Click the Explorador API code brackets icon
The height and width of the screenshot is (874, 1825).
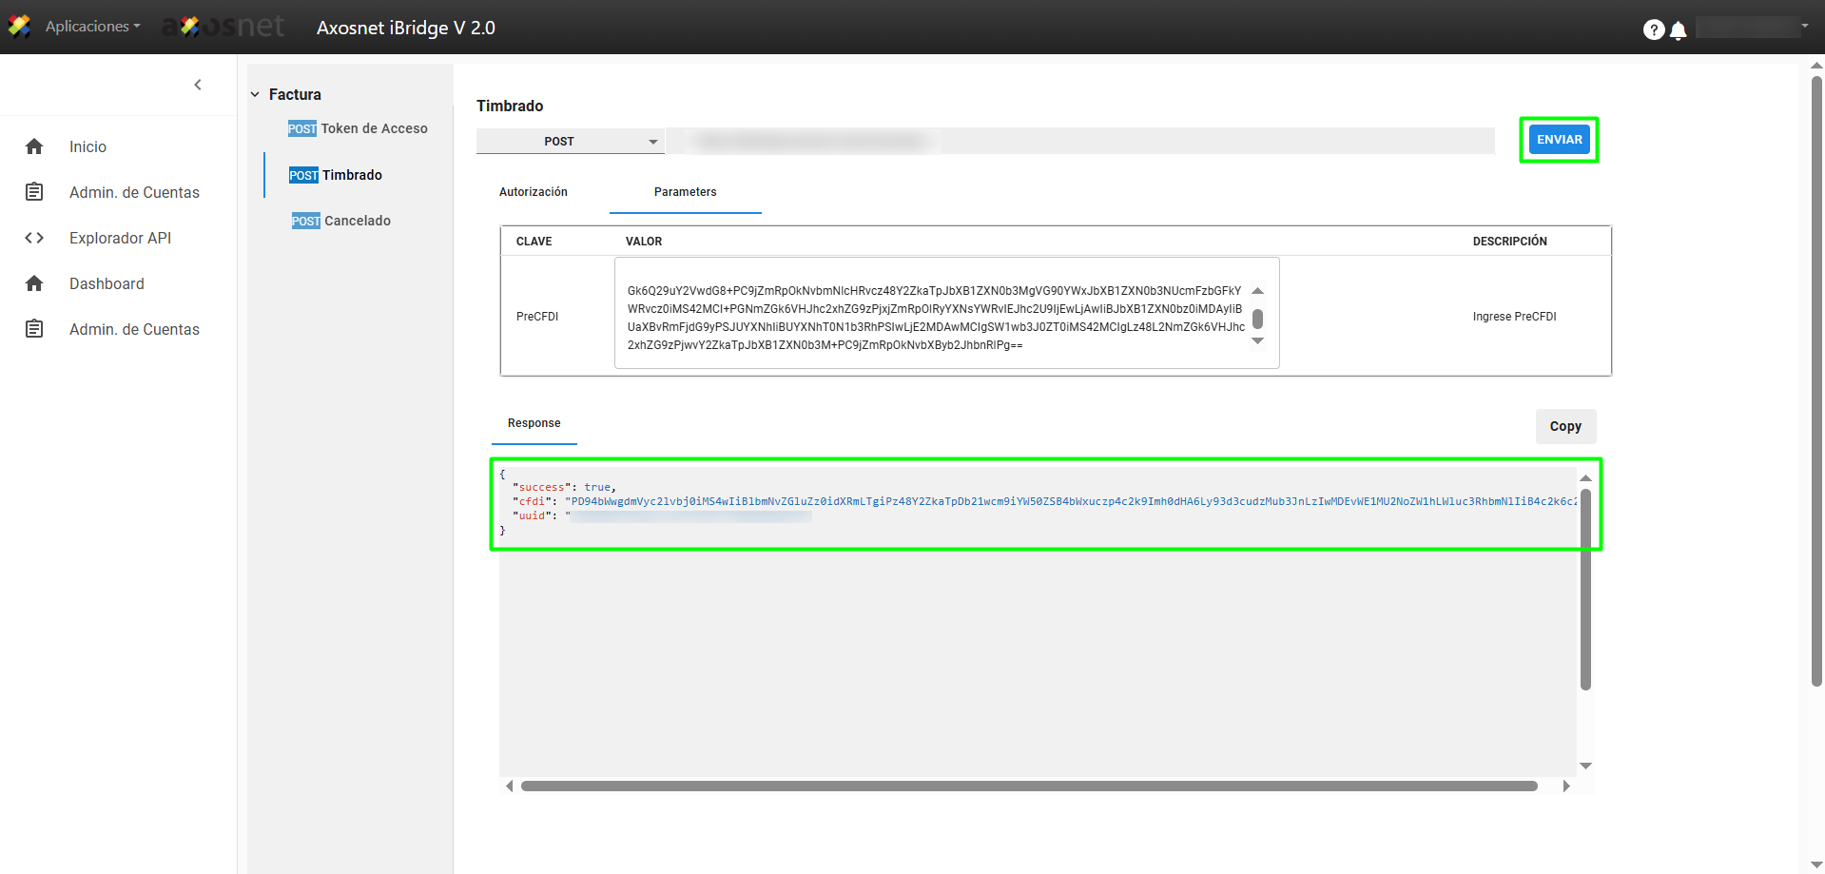34,238
